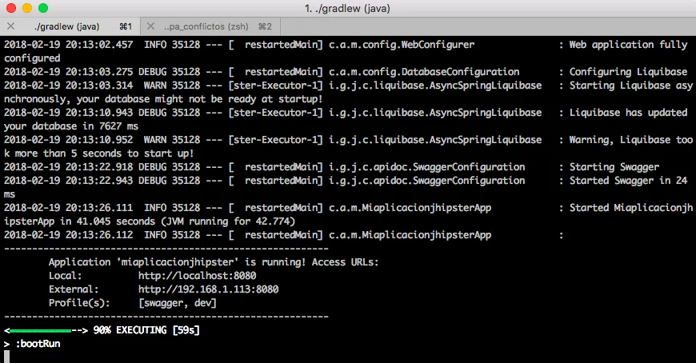Click the 'c.a.m.config.WebConfigurer' logger name
Viewport: 696px width, 363px height.
[402, 45]
